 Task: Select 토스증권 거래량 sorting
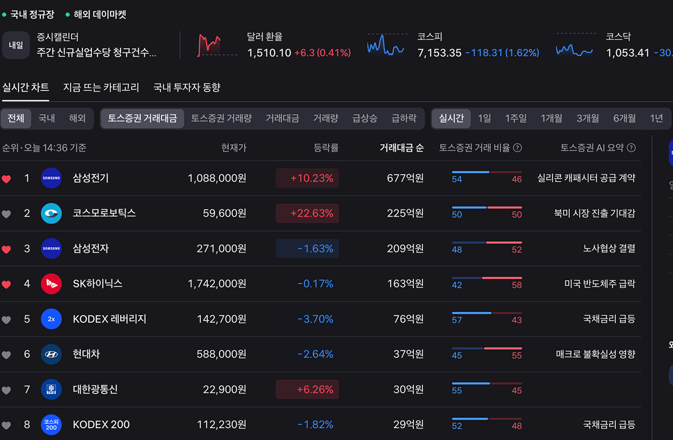point(222,118)
